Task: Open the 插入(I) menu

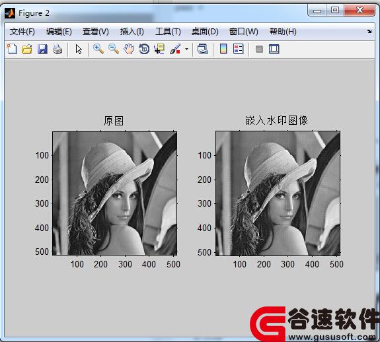Action: click(132, 32)
